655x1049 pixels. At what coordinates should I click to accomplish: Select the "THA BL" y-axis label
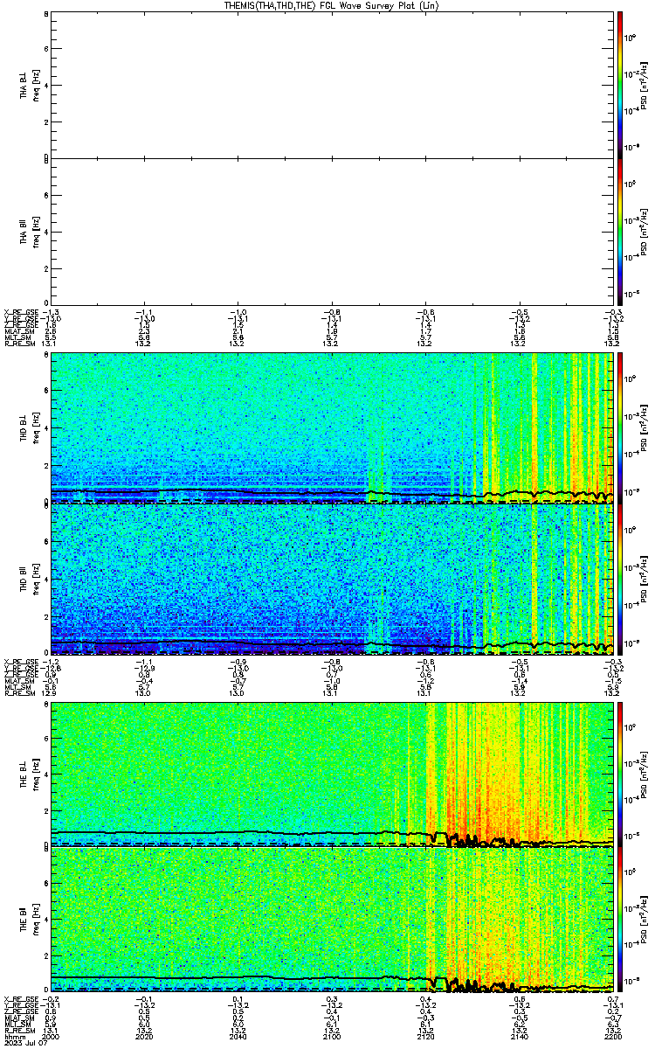click(x=24, y=85)
